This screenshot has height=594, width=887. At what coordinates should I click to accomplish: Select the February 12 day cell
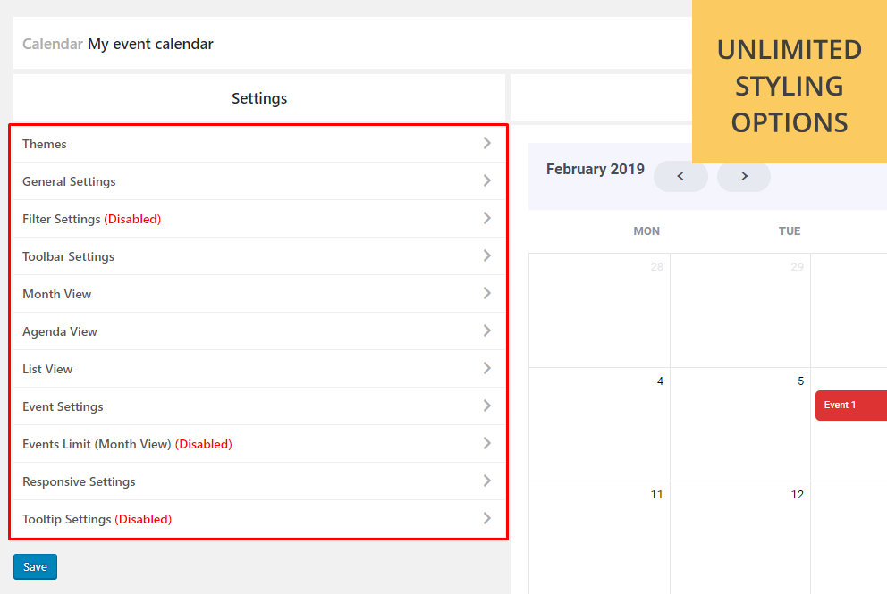point(740,536)
